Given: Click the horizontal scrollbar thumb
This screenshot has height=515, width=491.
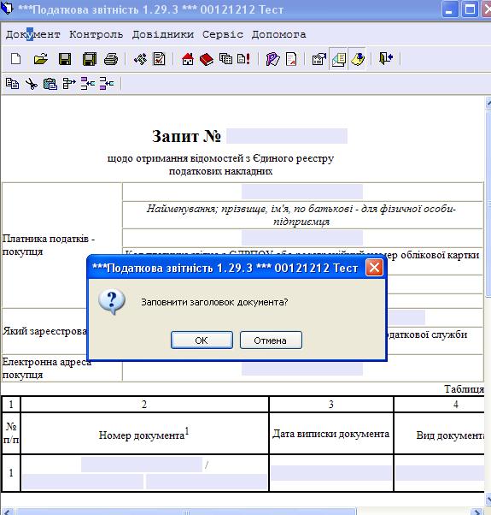Looking at the screenshot, I should pos(186,512).
